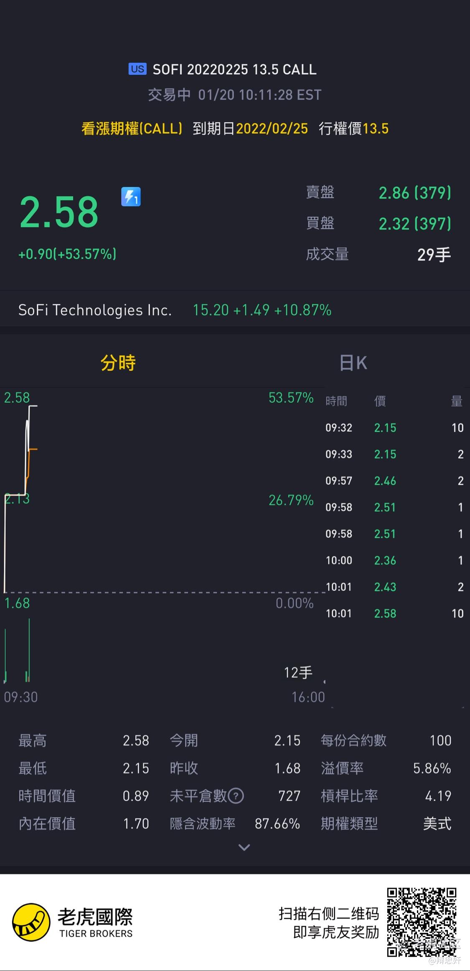
Task: Tap the 成交量 29手 volume figure
Action: 434,255
